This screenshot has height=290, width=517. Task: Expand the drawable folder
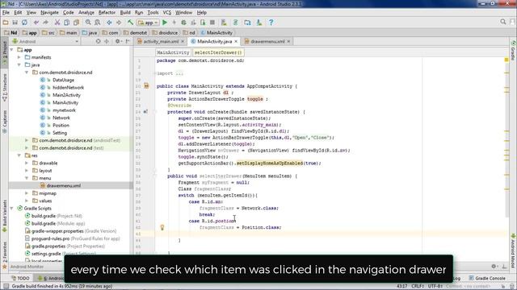point(27,163)
